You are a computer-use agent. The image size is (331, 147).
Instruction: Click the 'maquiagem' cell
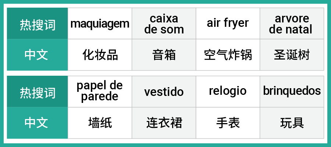click(100, 24)
